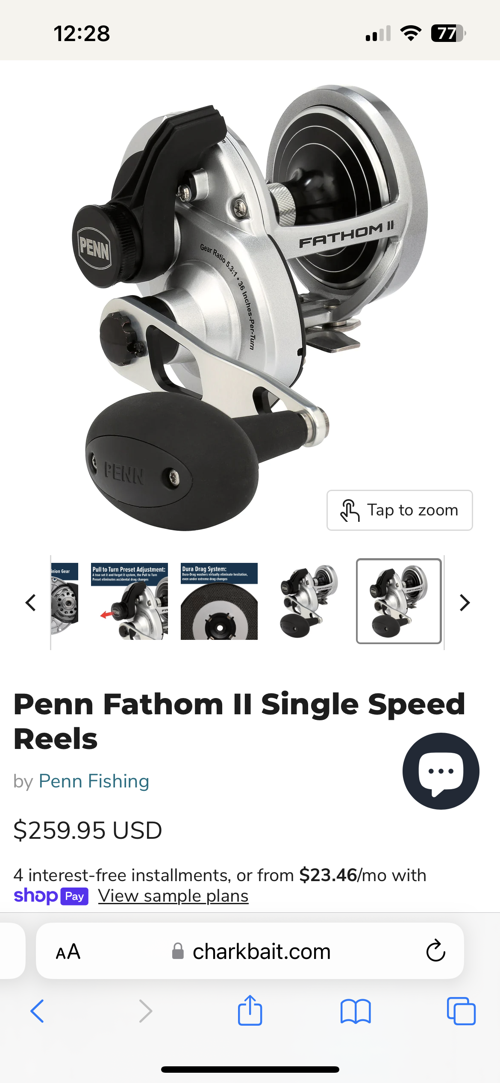The image size is (500, 1083).
Task: Open the live chat bubble
Action: click(441, 771)
